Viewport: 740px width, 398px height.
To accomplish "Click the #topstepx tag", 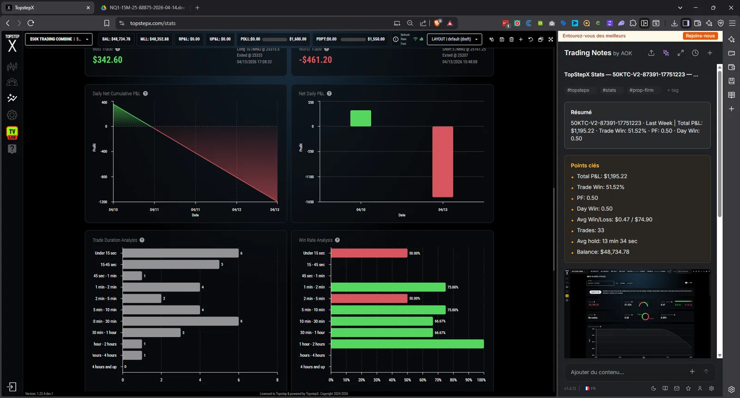I will coord(578,90).
